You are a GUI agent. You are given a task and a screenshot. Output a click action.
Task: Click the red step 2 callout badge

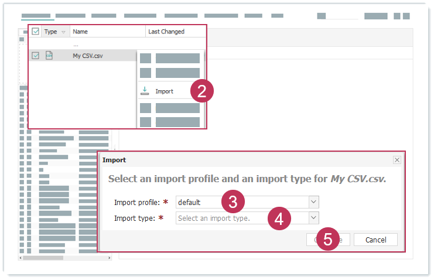(201, 91)
